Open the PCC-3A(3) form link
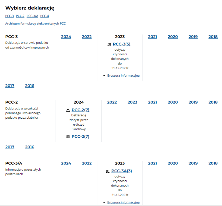Screen dimensions: 222x206 [x=121, y=171]
